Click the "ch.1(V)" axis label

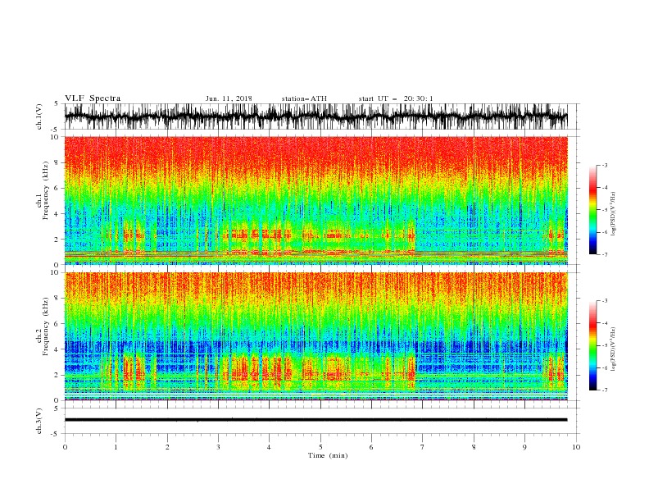click(x=39, y=116)
